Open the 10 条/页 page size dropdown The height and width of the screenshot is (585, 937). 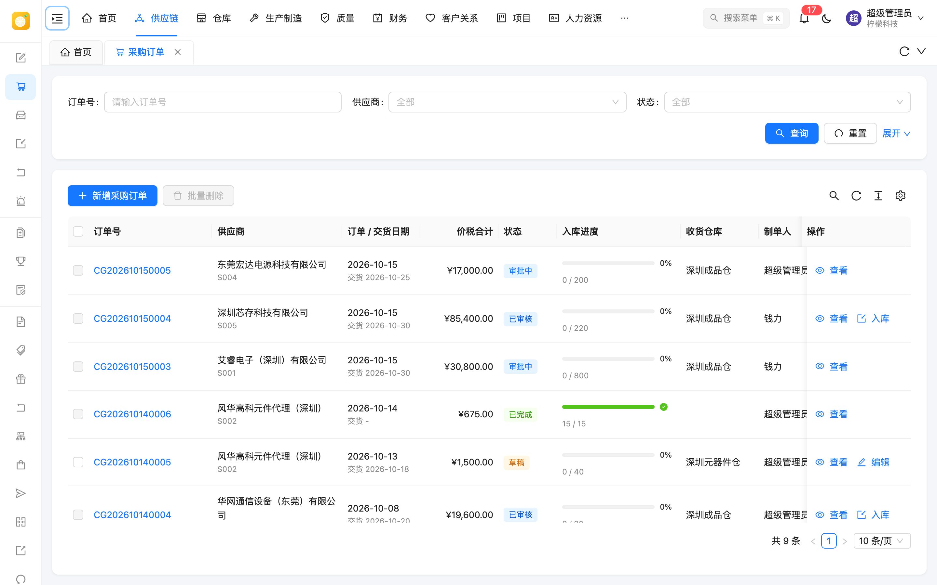(882, 541)
